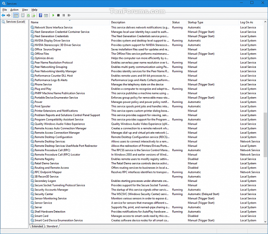Select Portable Device Enumerator Service
Viewport: 268px width, 234px height.
point(56,98)
